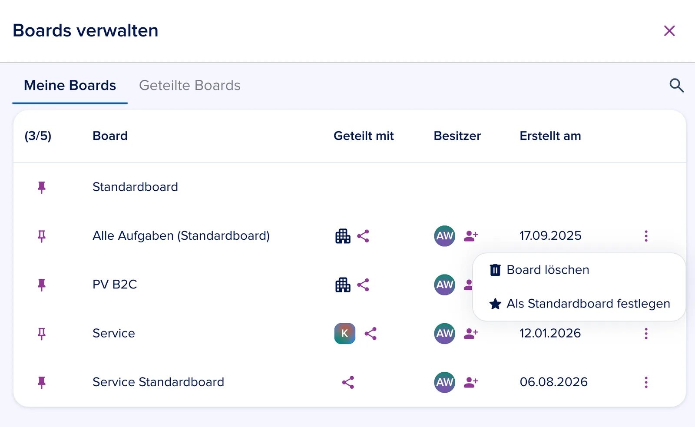Click the (3/5) pinned counter
The height and width of the screenshot is (427, 695).
[38, 136]
